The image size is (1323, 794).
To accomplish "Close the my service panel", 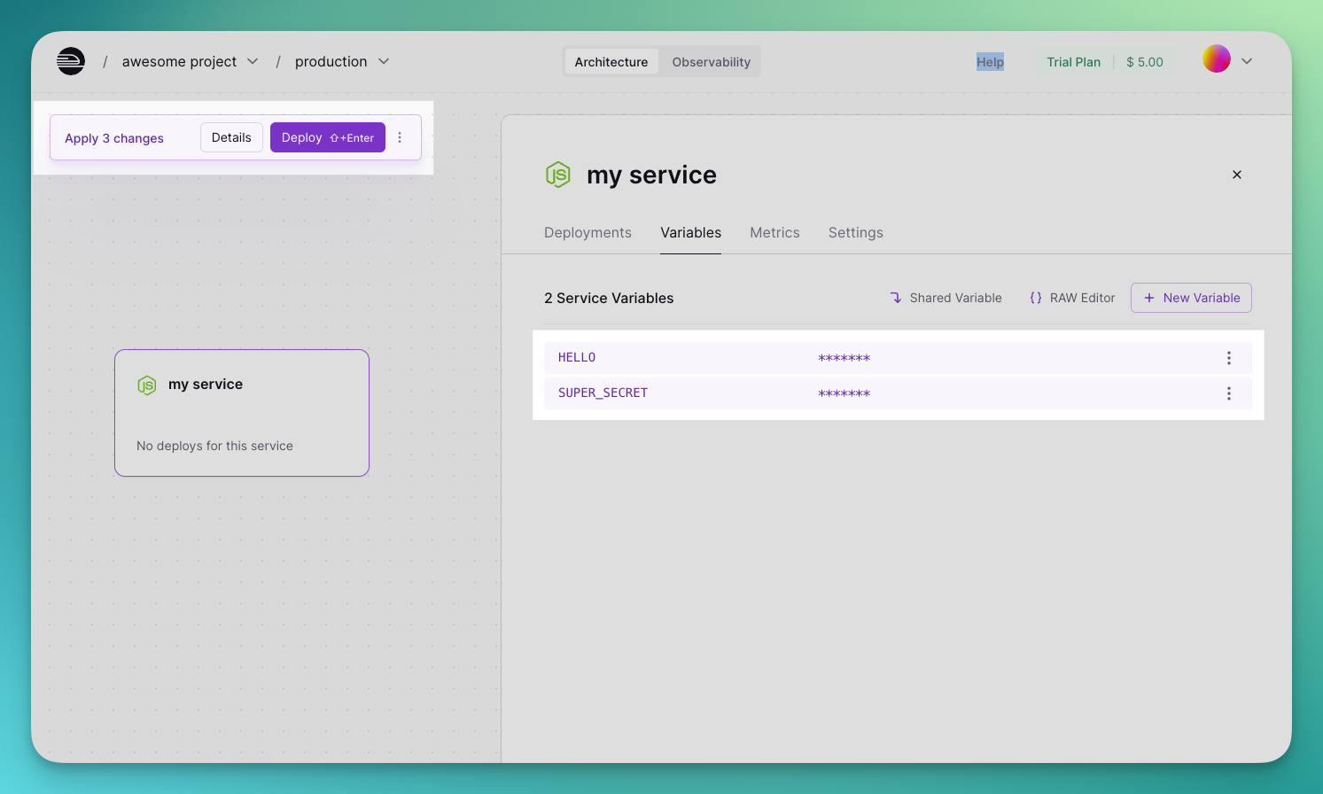I will click(x=1237, y=175).
